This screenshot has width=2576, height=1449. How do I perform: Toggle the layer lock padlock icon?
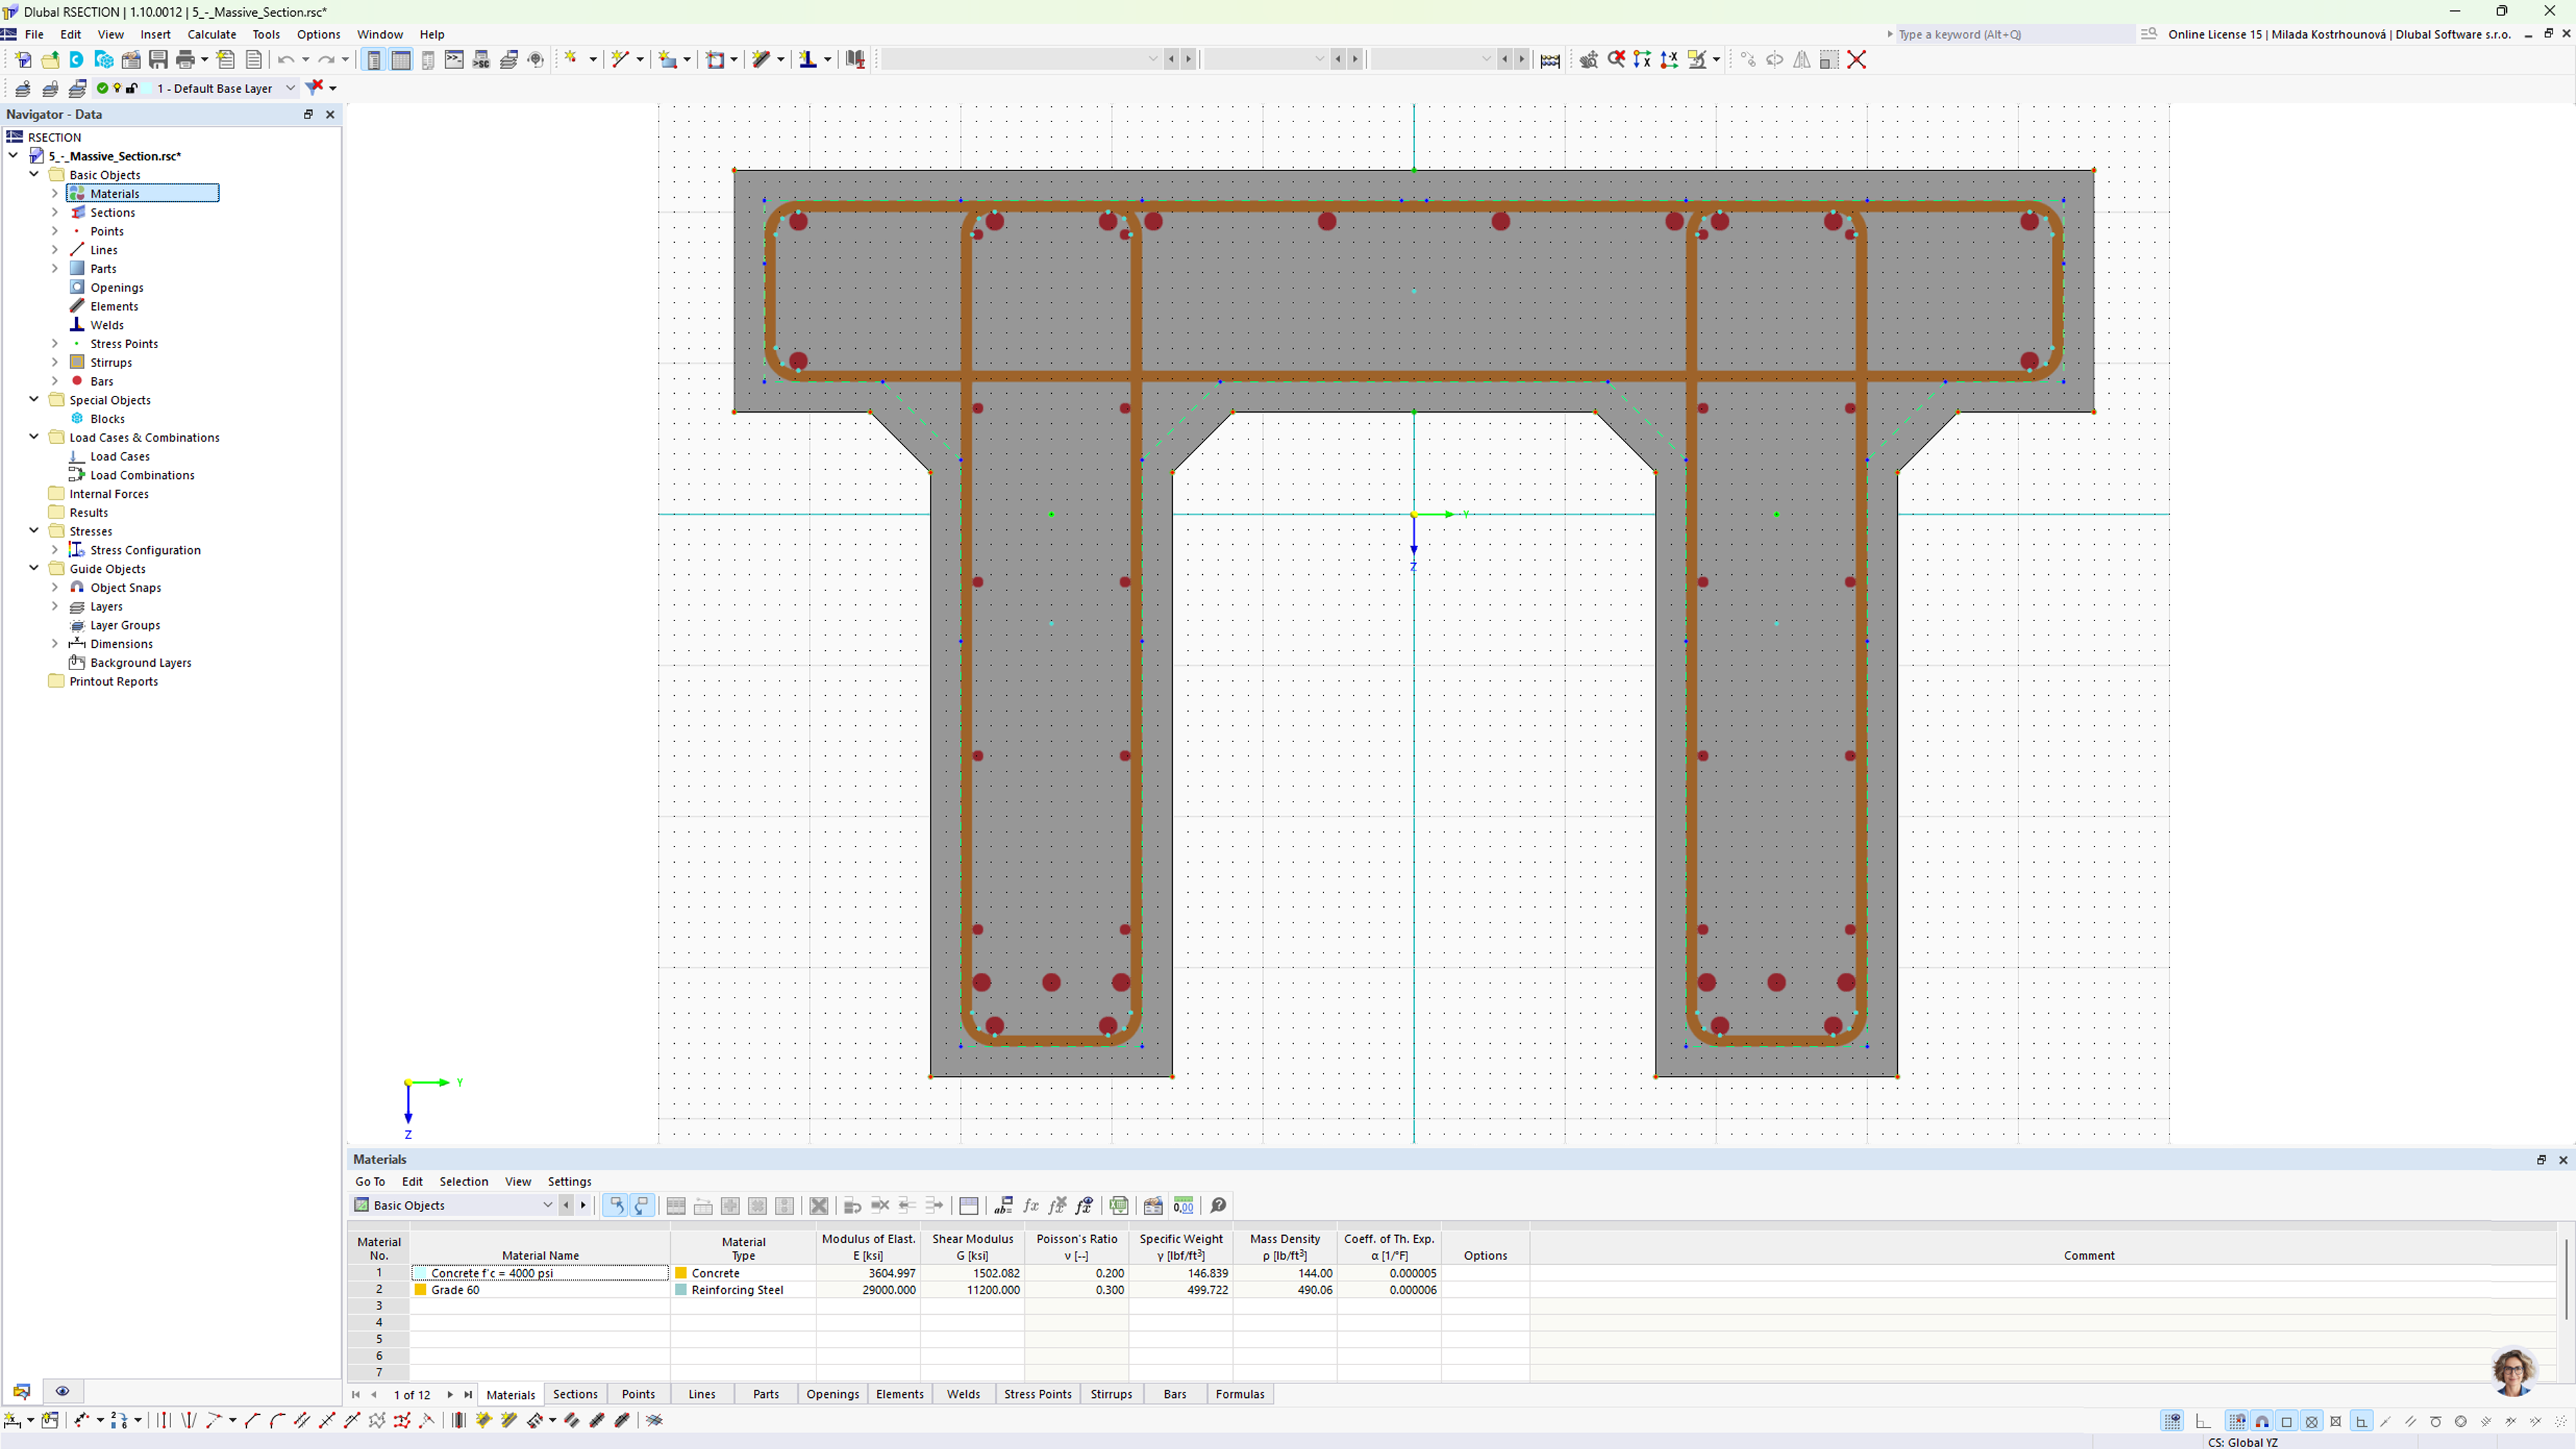click(132, 88)
